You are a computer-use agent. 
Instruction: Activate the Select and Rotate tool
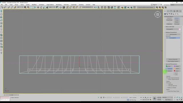coord(41,7)
